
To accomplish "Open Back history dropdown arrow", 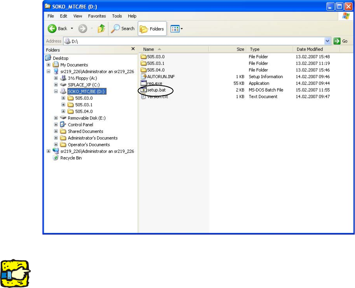I will coord(72,28).
